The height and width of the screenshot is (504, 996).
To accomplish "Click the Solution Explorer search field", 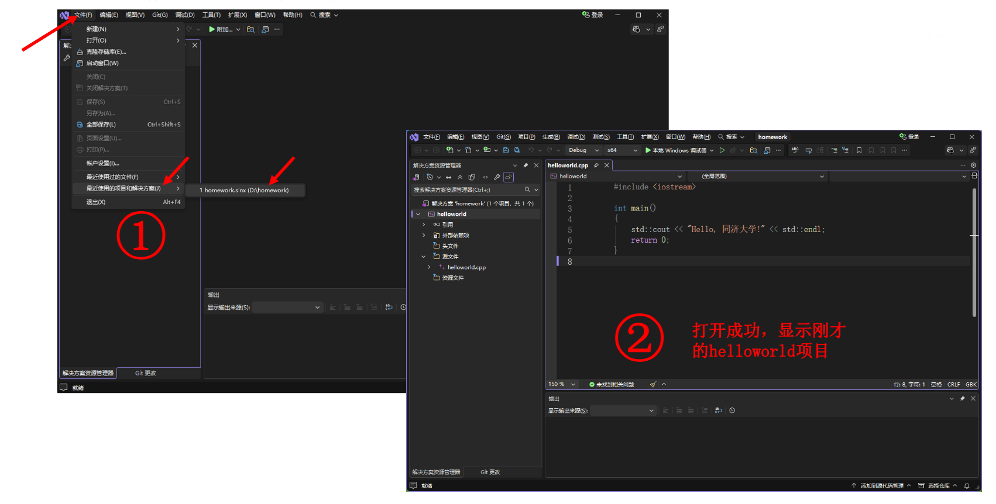I will [x=468, y=190].
